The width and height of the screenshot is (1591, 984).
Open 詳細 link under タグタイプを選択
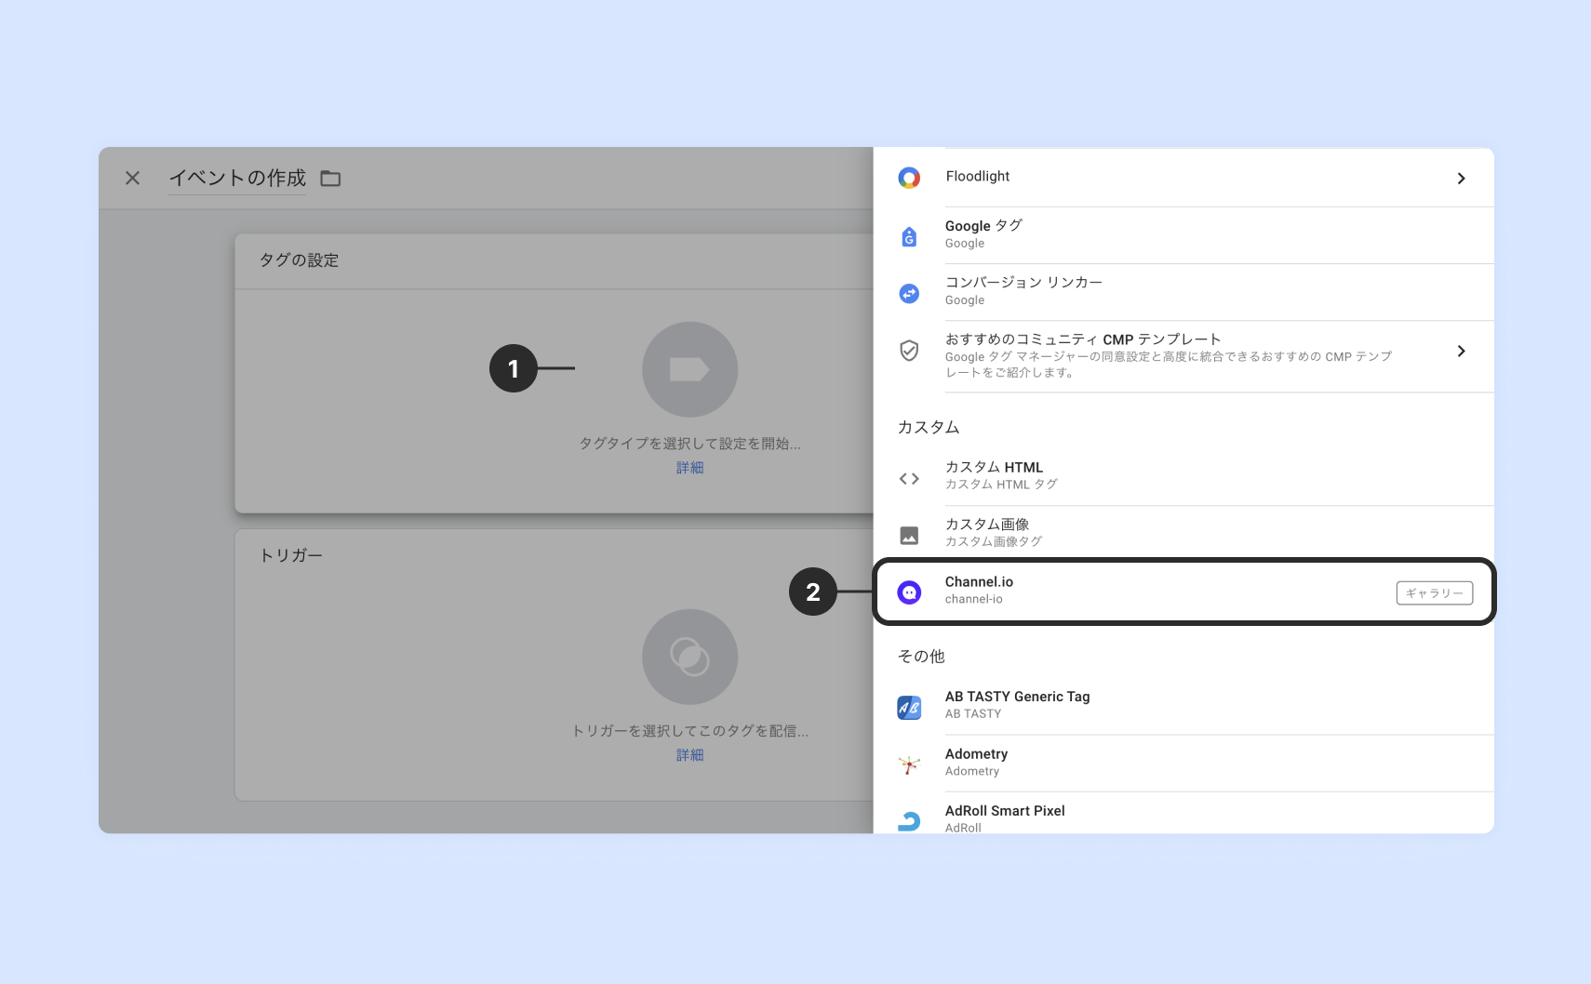click(x=689, y=468)
